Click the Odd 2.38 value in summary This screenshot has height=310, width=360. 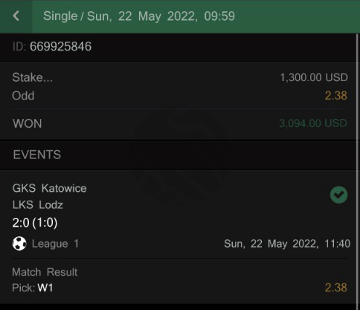pos(336,96)
